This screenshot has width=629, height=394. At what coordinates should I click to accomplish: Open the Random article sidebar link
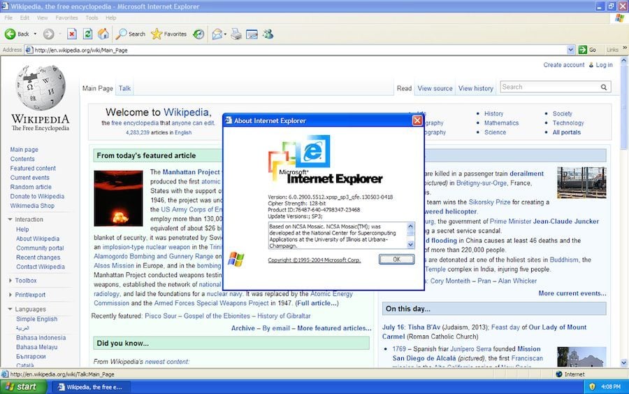point(31,187)
